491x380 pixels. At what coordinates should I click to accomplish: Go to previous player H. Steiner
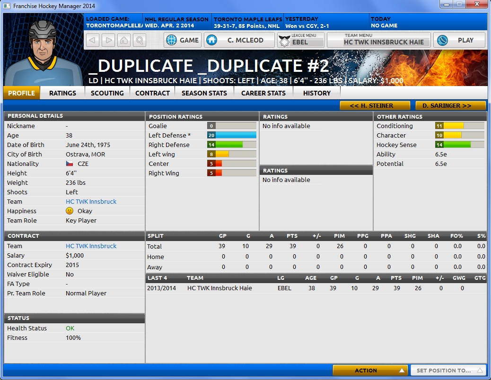point(375,106)
